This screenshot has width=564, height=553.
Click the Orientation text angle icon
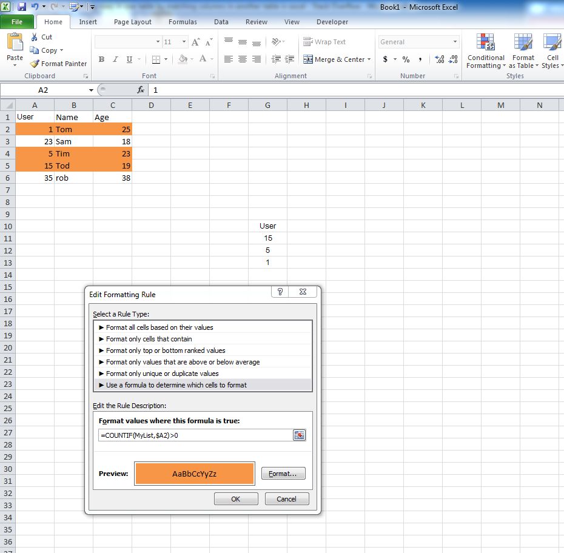(277, 42)
